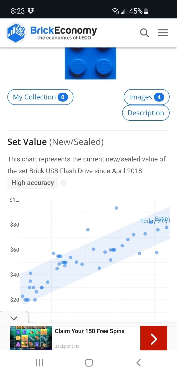This screenshot has width=177, height=374.
Task: Tap the Dropbox status bar icon
Action: 31,11
